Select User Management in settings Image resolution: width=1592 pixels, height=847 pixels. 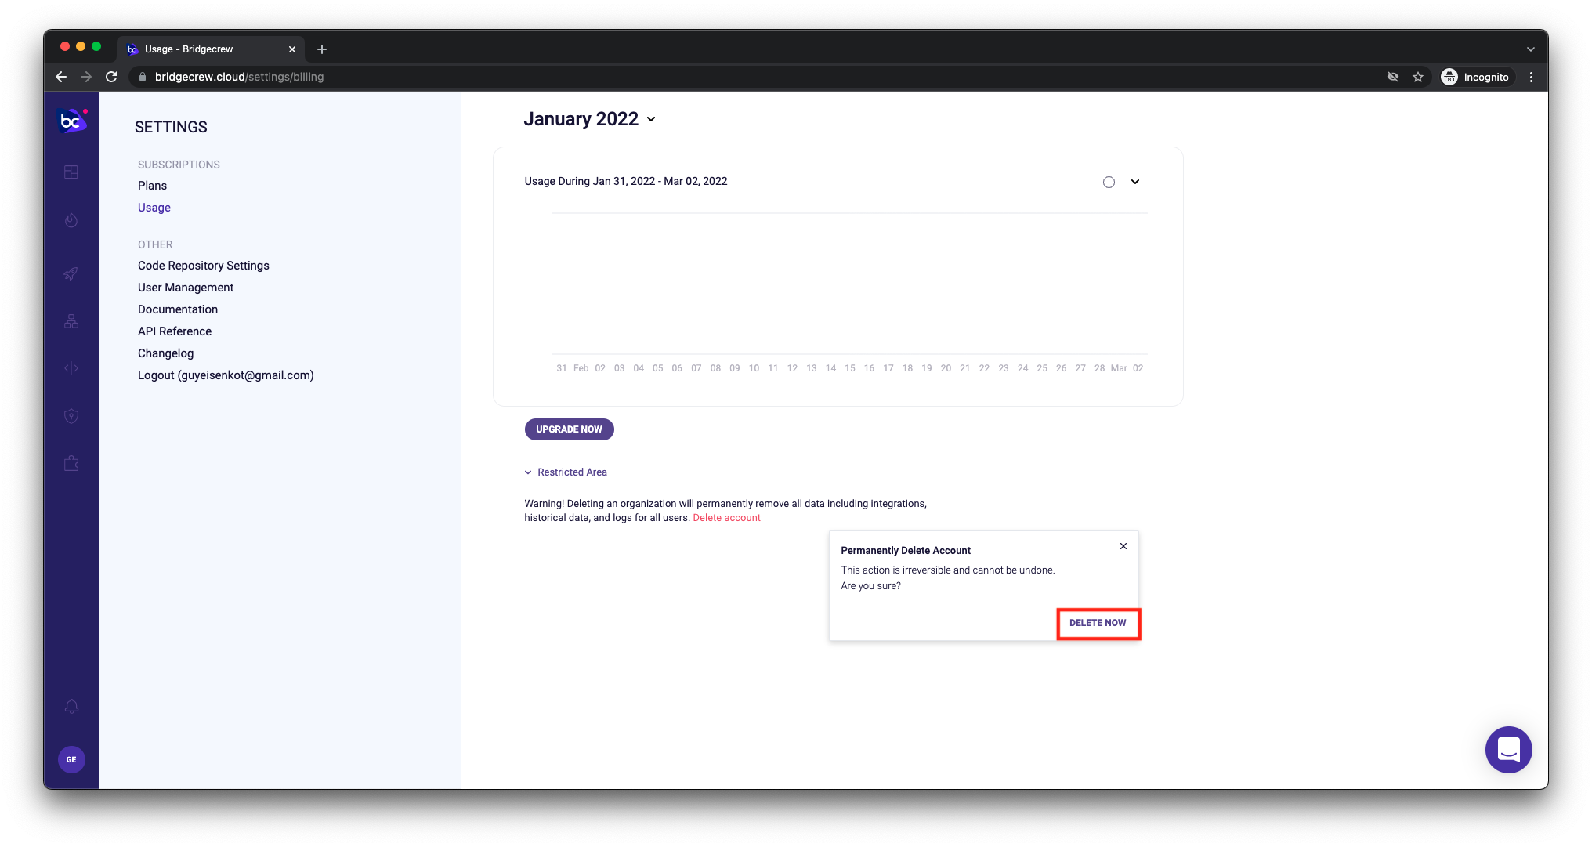[x=186, y=288]
